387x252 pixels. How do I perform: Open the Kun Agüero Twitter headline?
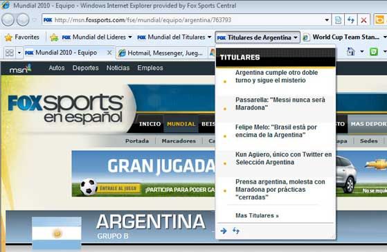pos(284,159)
